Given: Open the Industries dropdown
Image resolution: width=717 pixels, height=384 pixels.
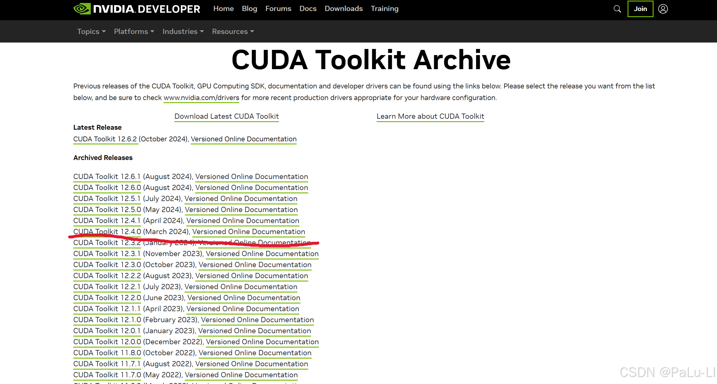Looking at the screenshot, I should [x=183, y=32].
